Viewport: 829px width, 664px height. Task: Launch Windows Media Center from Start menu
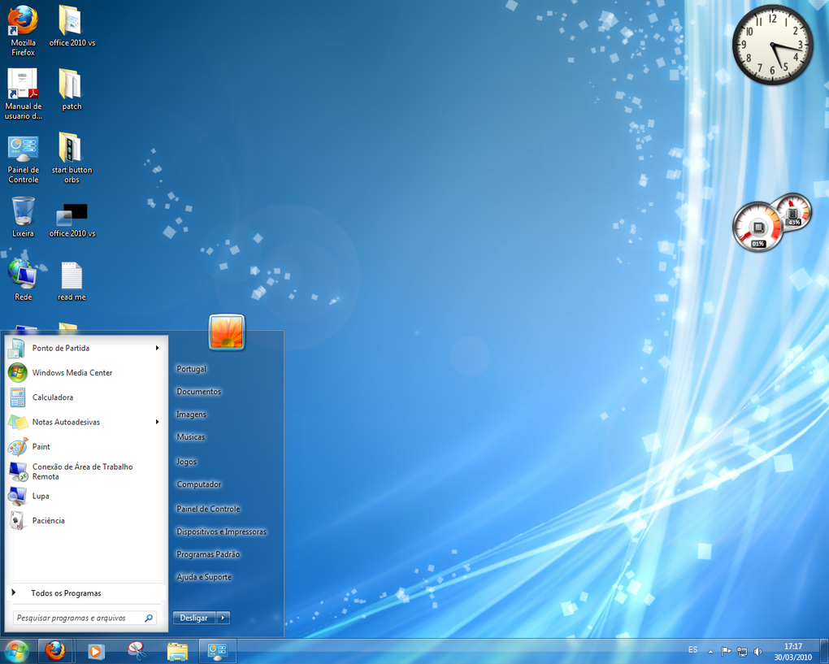pos(86,373)
